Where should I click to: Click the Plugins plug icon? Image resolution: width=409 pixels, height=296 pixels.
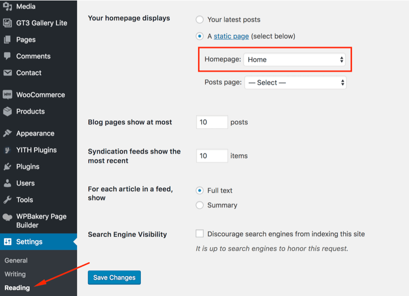point(7,167)
